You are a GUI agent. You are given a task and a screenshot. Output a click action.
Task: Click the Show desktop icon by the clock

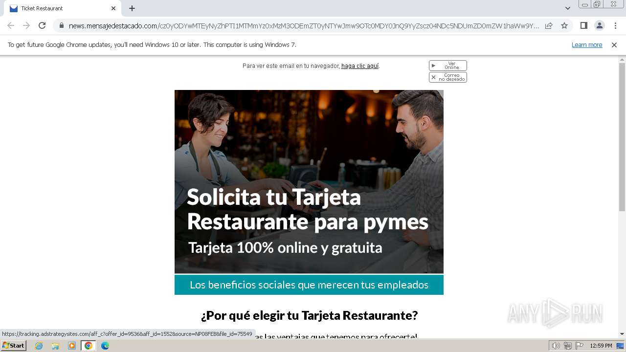pos(621,346)
